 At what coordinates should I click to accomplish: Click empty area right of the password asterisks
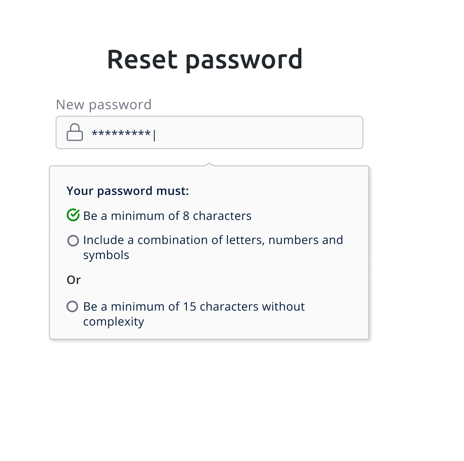tap(259, 133)
